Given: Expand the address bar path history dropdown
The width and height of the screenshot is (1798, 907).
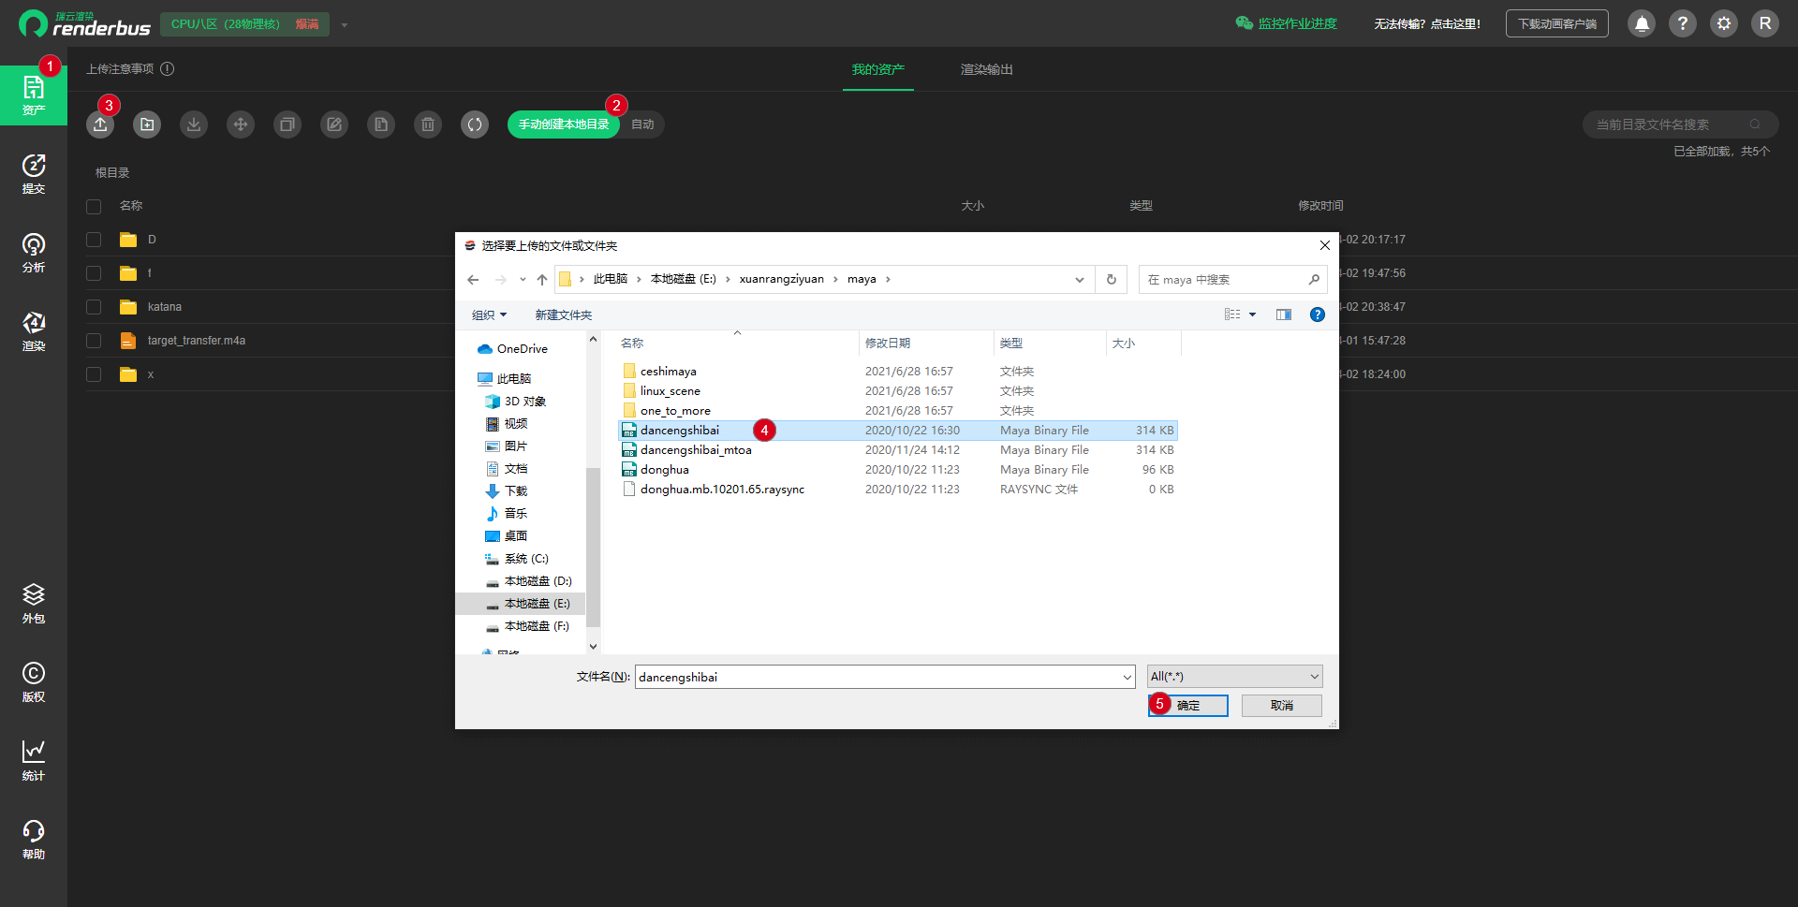Looking at the screenshot, I should pos(1080,279).
